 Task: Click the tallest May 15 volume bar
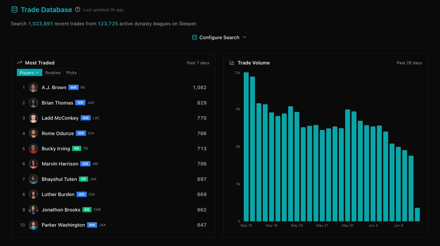pos(246,147)
